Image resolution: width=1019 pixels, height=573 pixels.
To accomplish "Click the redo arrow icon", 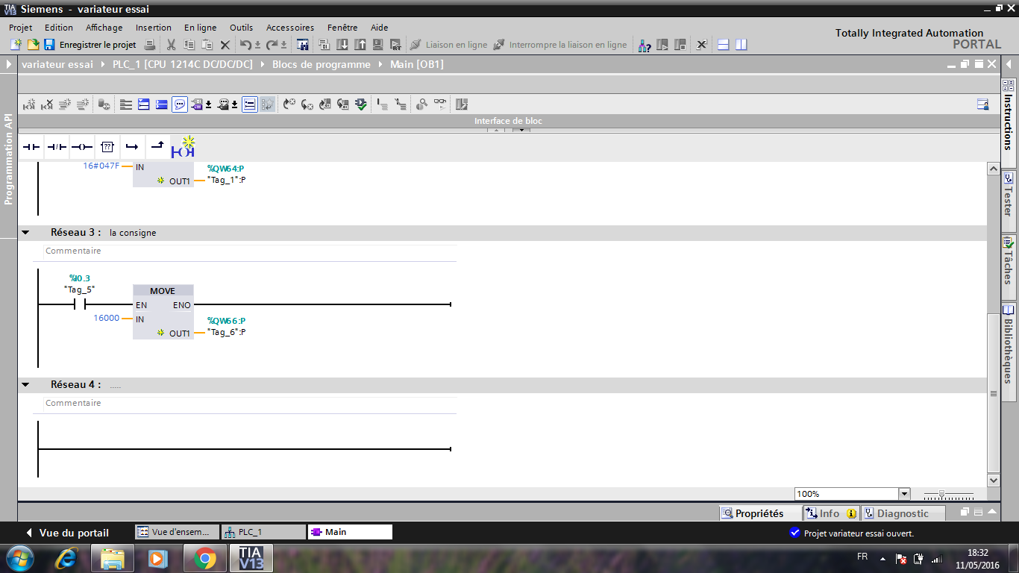I will (x=272, y=45).
